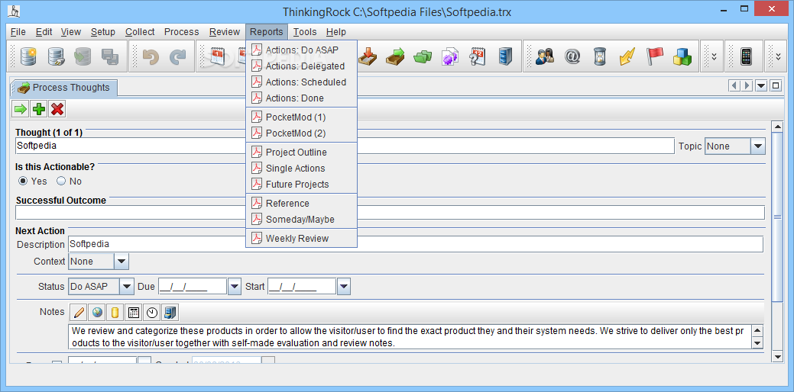Click the two people delegates toolbar icon
Screen dimensions: 794x392
[545, 56]
